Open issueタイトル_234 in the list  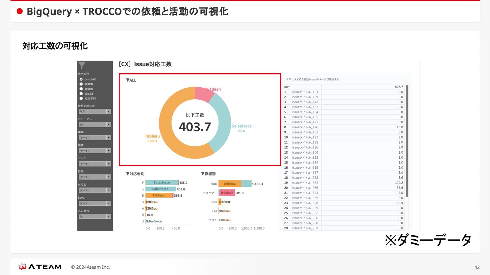click(x=305, y=183)
